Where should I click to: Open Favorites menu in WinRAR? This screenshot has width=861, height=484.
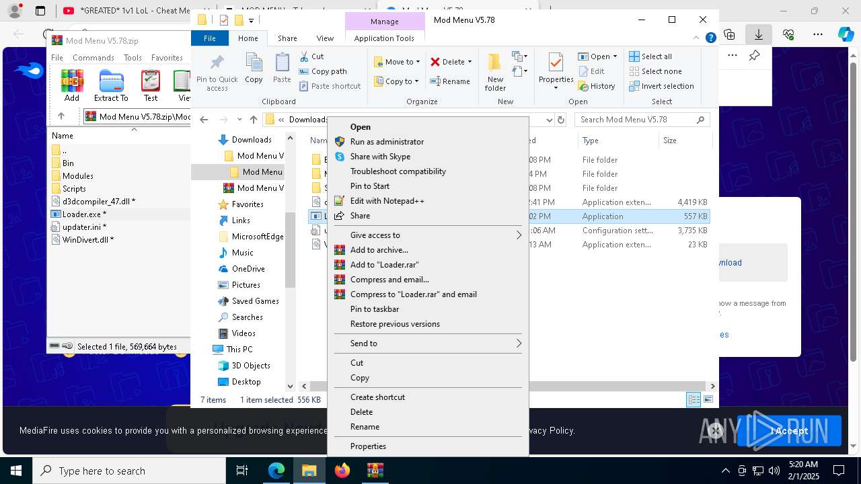tap(167, 58)
